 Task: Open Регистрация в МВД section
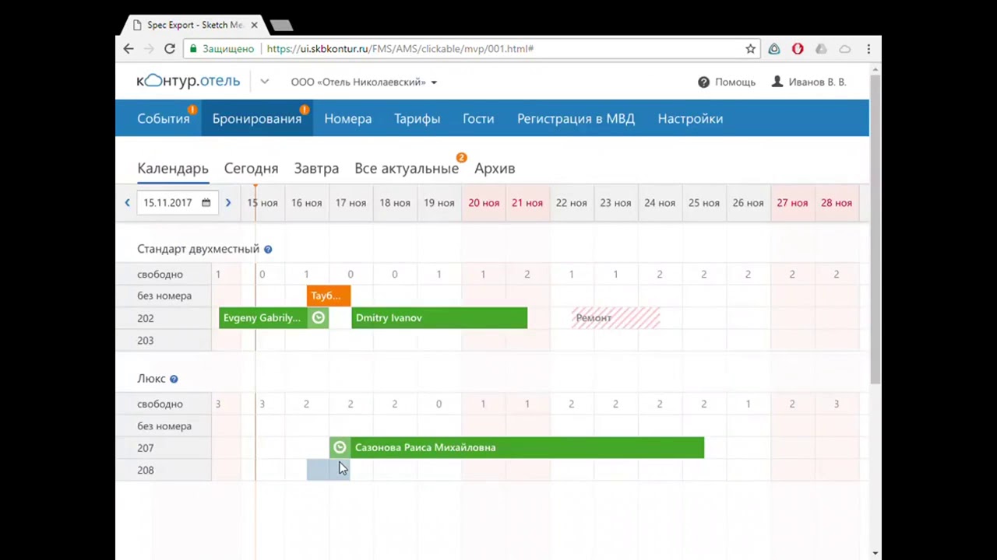point(576,118)
